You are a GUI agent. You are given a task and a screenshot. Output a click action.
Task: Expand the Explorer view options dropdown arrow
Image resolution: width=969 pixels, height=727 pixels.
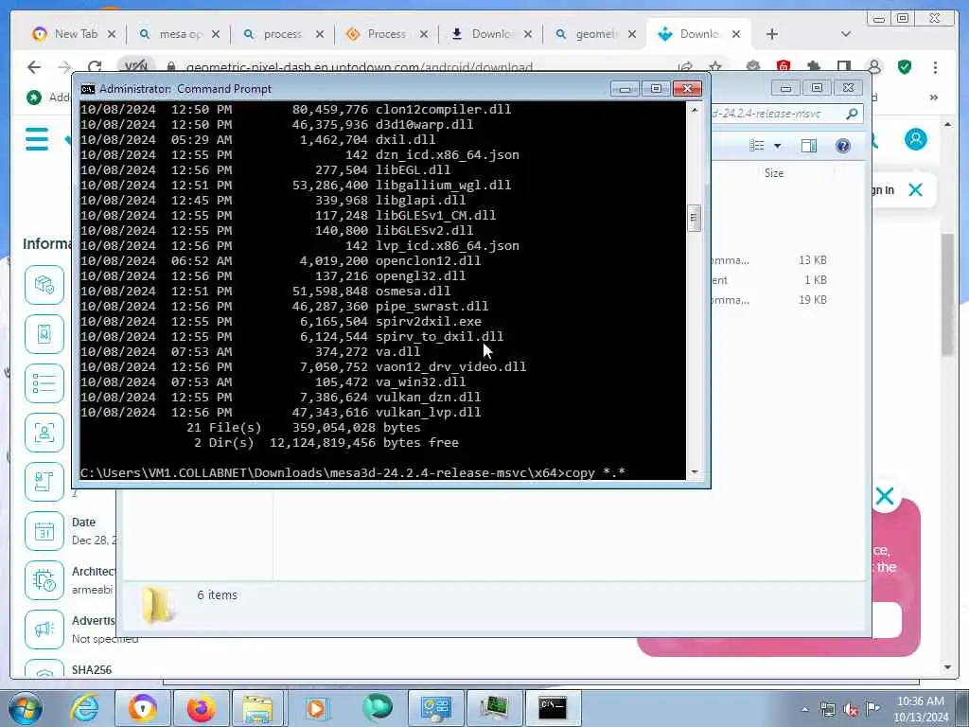pyautogui.click(x=778, y=146)
